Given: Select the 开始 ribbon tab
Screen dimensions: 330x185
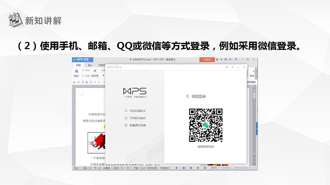Looking at the screenshot, I should point(78,65).
